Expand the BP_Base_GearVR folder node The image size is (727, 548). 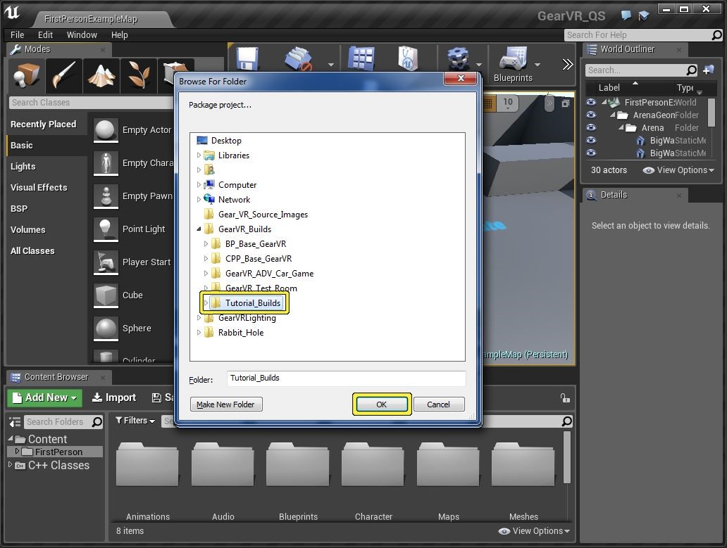point(206,244)
